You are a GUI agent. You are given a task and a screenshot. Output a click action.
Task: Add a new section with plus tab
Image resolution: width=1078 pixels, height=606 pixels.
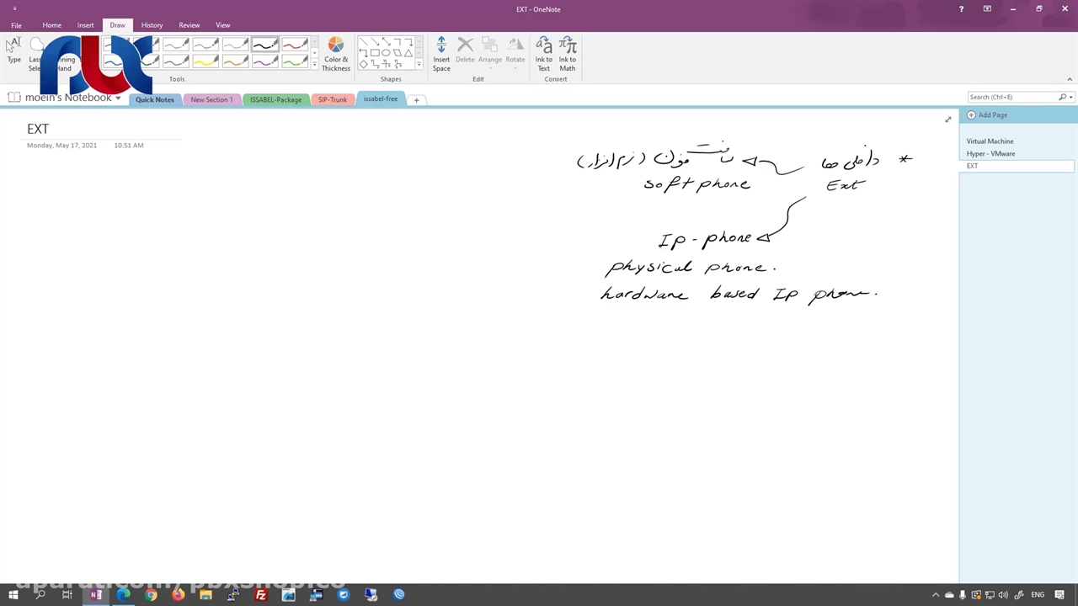(416, 100)
